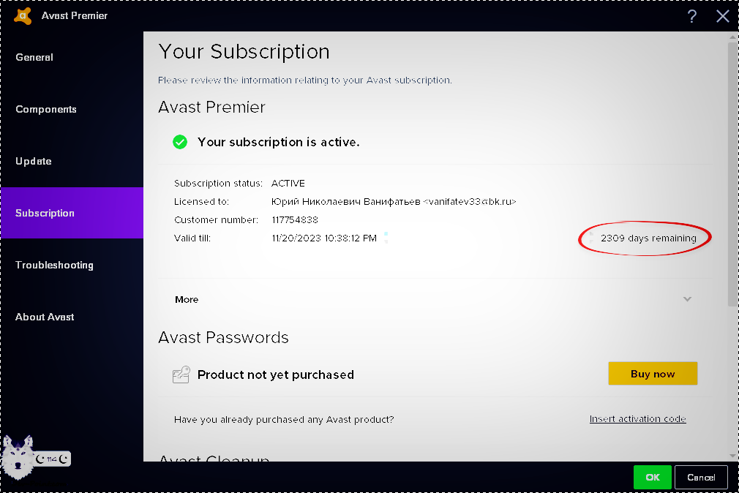Show the About Avast tab

click(45, 317)
